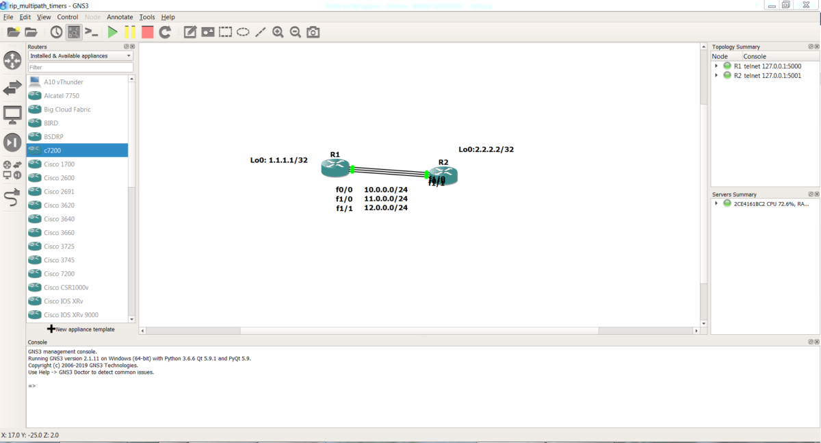Open the View menu
The height and width of the screenshot is (443, 821).
click(x=44, y=17)
